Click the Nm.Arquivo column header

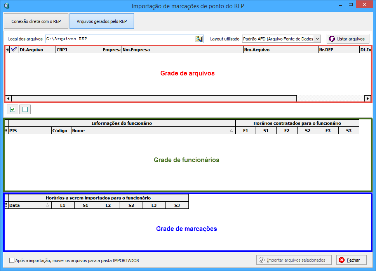click(281, 50)
